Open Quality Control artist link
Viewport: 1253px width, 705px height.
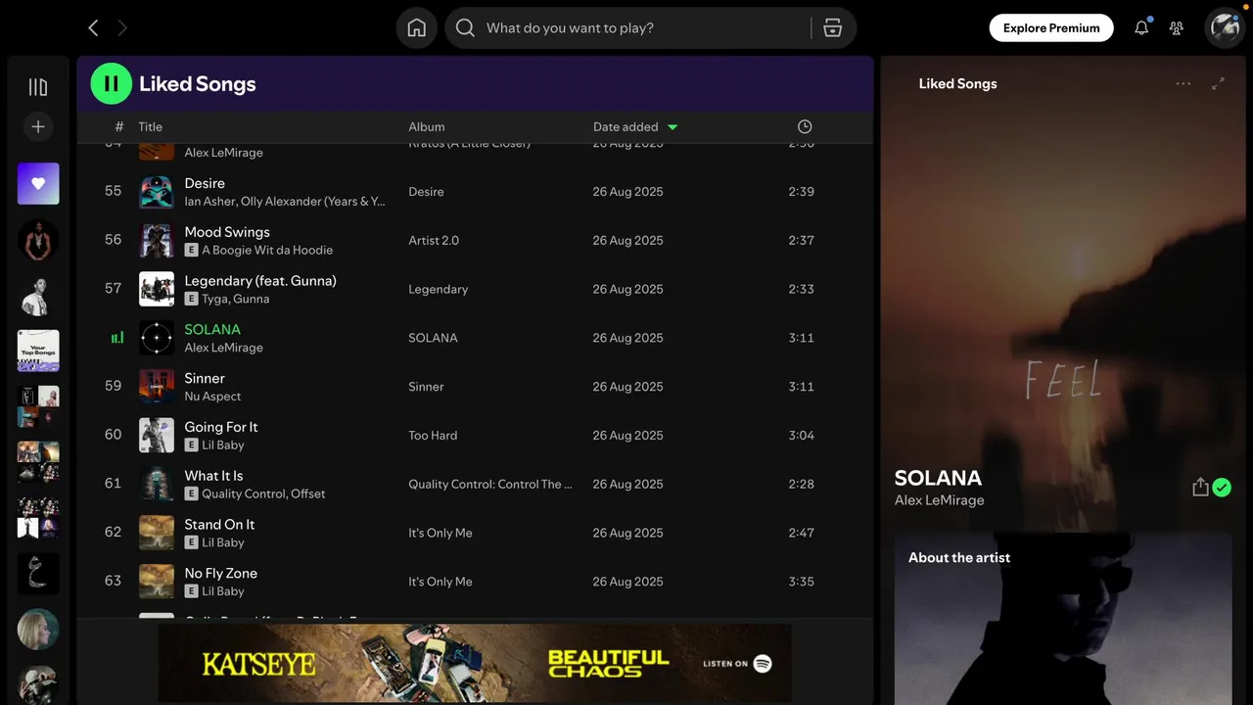click(x=244, y=494)
